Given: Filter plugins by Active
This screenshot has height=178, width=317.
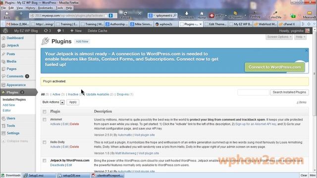Looking at the screenshot, I should [x=56, y=94].
